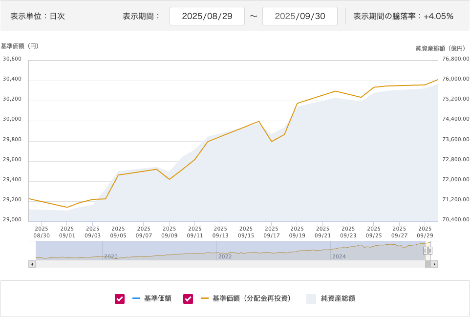471x318 pixels.
Task: Click the start date field 2025/08/29
Action: (x=207, y=16)
